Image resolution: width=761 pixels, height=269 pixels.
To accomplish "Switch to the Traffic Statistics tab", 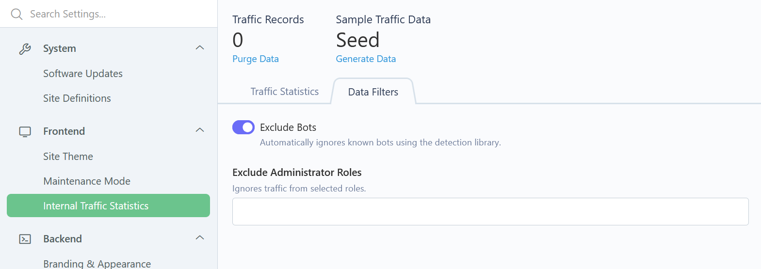I will point(285,92).
